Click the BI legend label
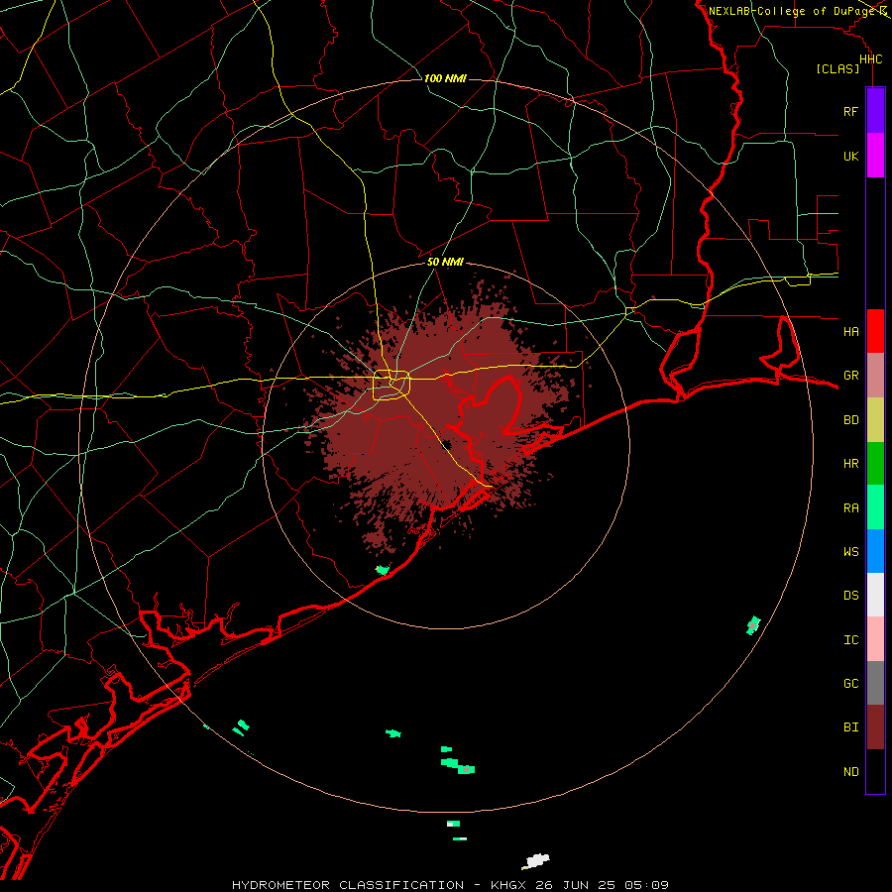This screenshot has height=892, width=892. pos(850,727)
